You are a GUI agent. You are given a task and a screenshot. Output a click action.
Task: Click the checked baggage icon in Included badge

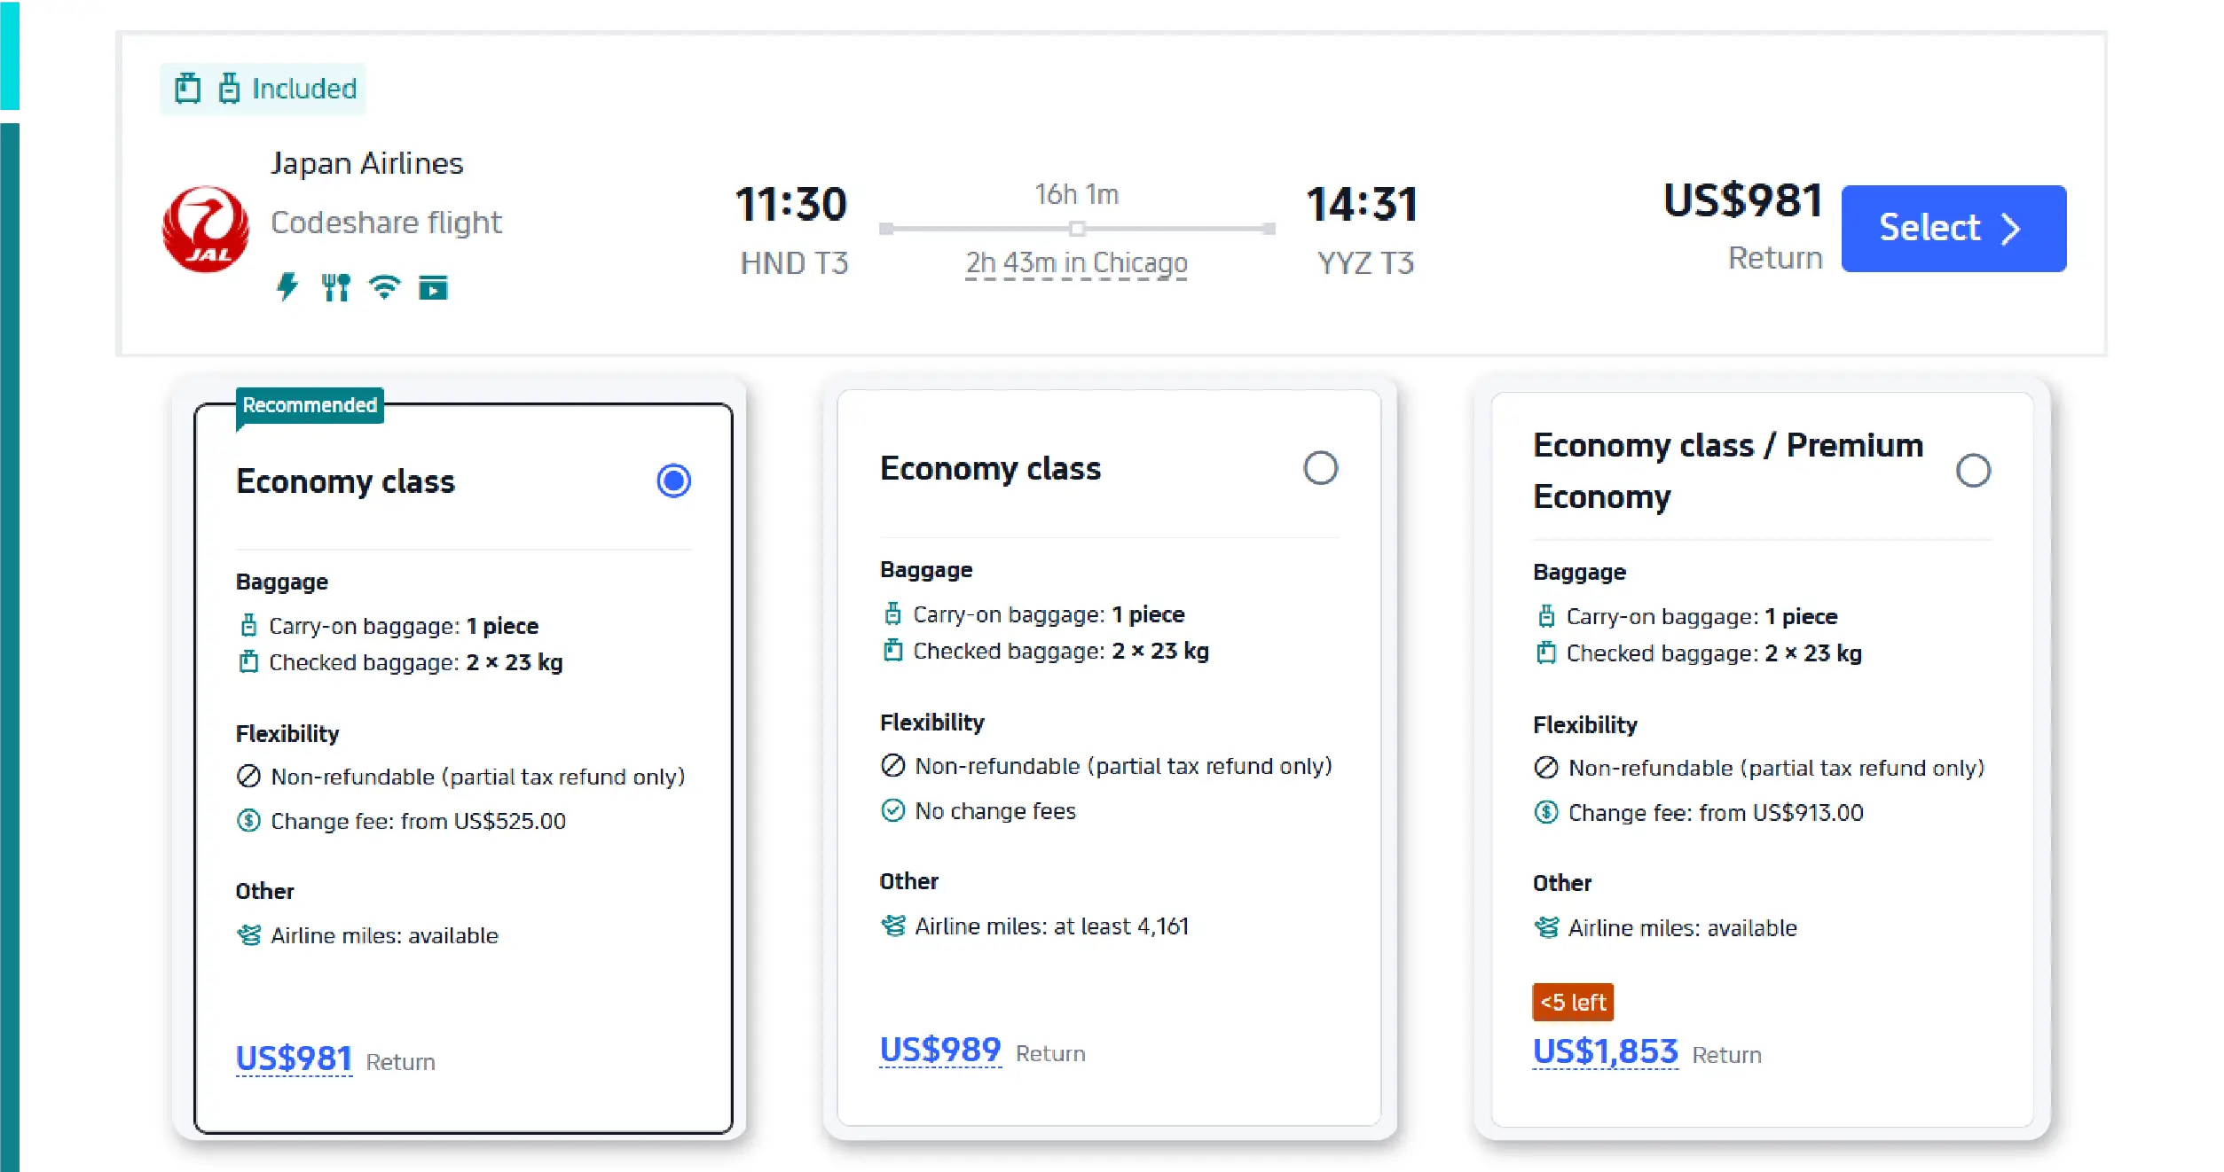(187, 89)
